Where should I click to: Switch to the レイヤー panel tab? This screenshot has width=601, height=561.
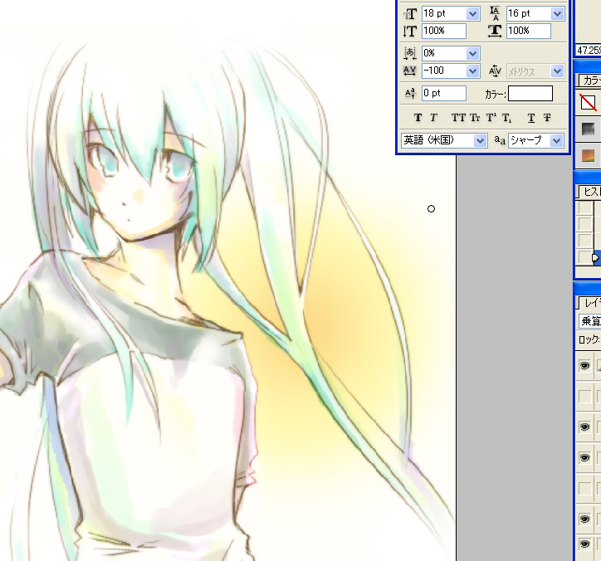click(x=591, y=303)
